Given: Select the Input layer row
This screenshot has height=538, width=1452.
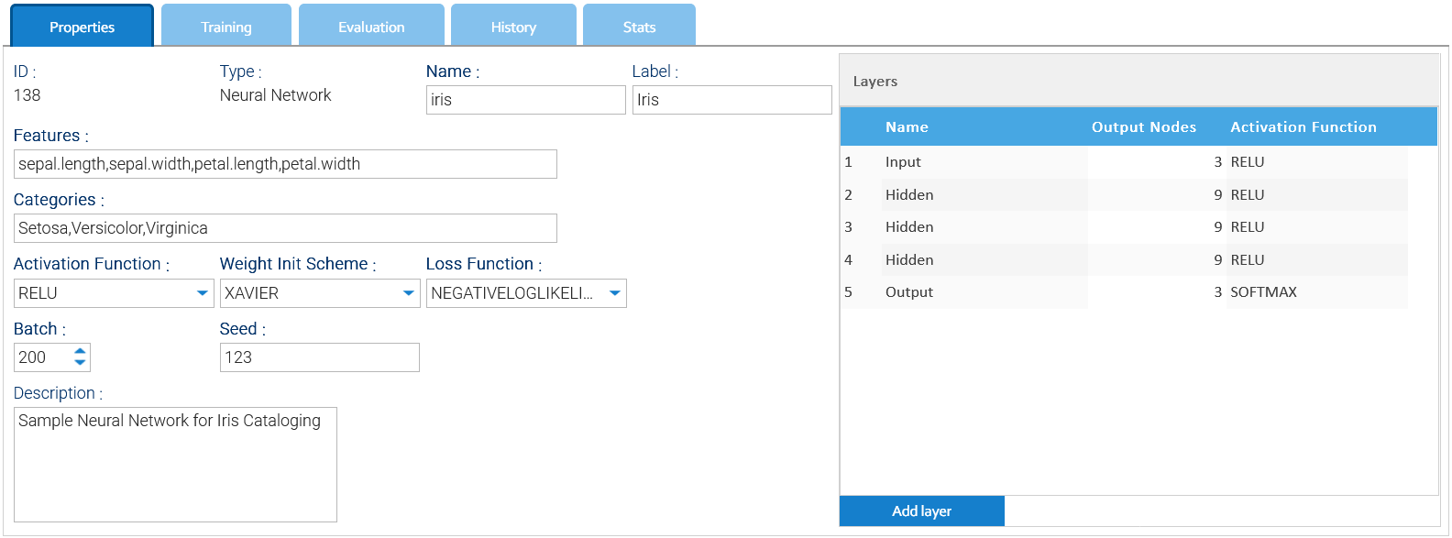Looking at the screenshot, I should tap(1124, 162).
